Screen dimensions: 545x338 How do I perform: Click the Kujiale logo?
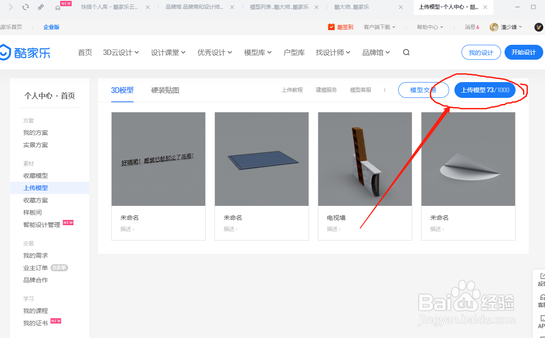[x=25, y=52]
